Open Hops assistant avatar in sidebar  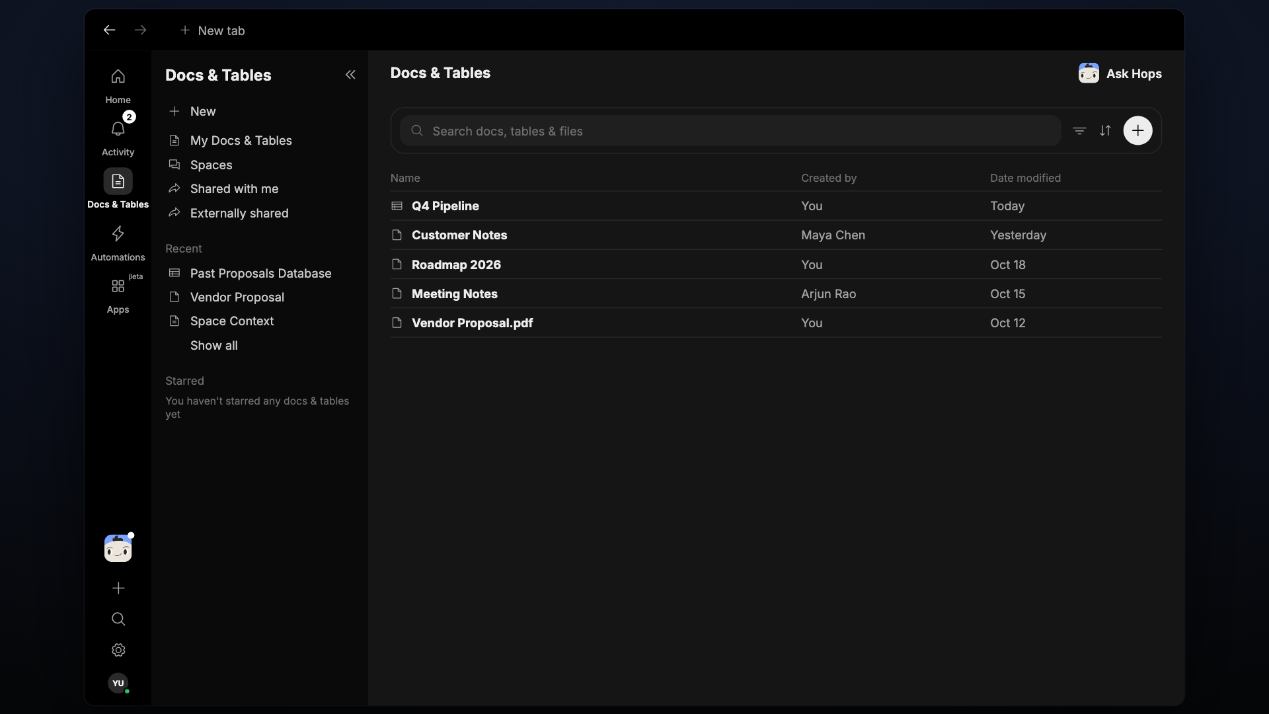[118, 548]
